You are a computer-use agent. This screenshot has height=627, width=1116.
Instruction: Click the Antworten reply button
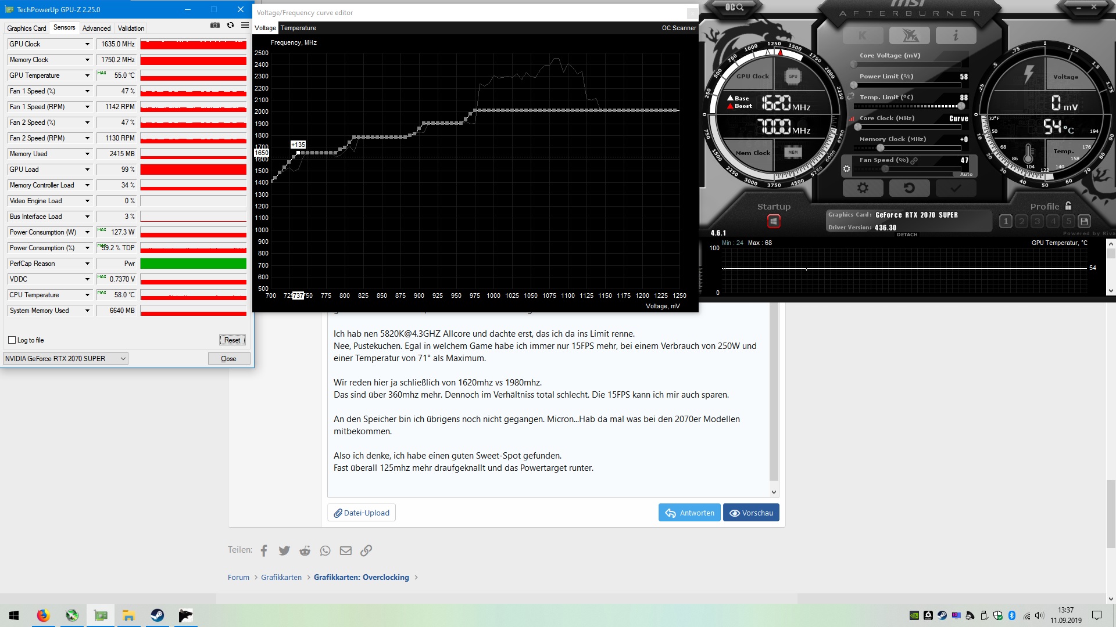click(x=689, y=513)
